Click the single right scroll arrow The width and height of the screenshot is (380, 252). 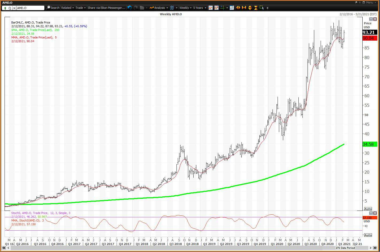(x=371, y=248)
